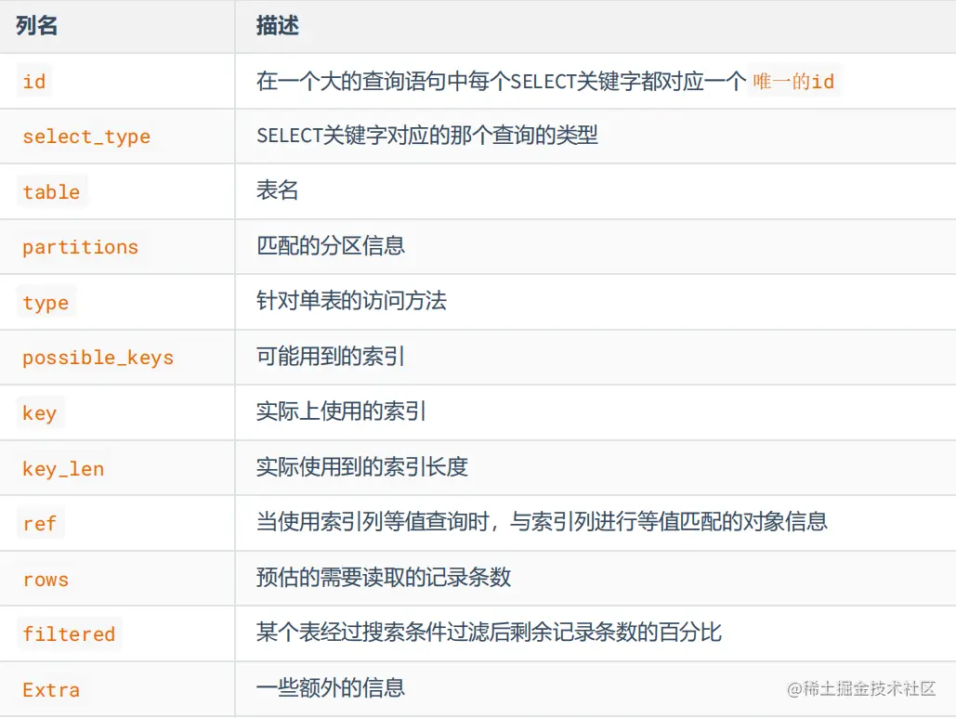The image size is (956, 718).
Task: Click the 'possible_keys' code cell
Action: point(98,358)
